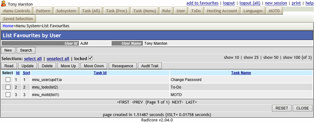Click the mnu_user(upd1)a task id cell
The width and height of the screenshot is (314, 122).
point(100,79)
